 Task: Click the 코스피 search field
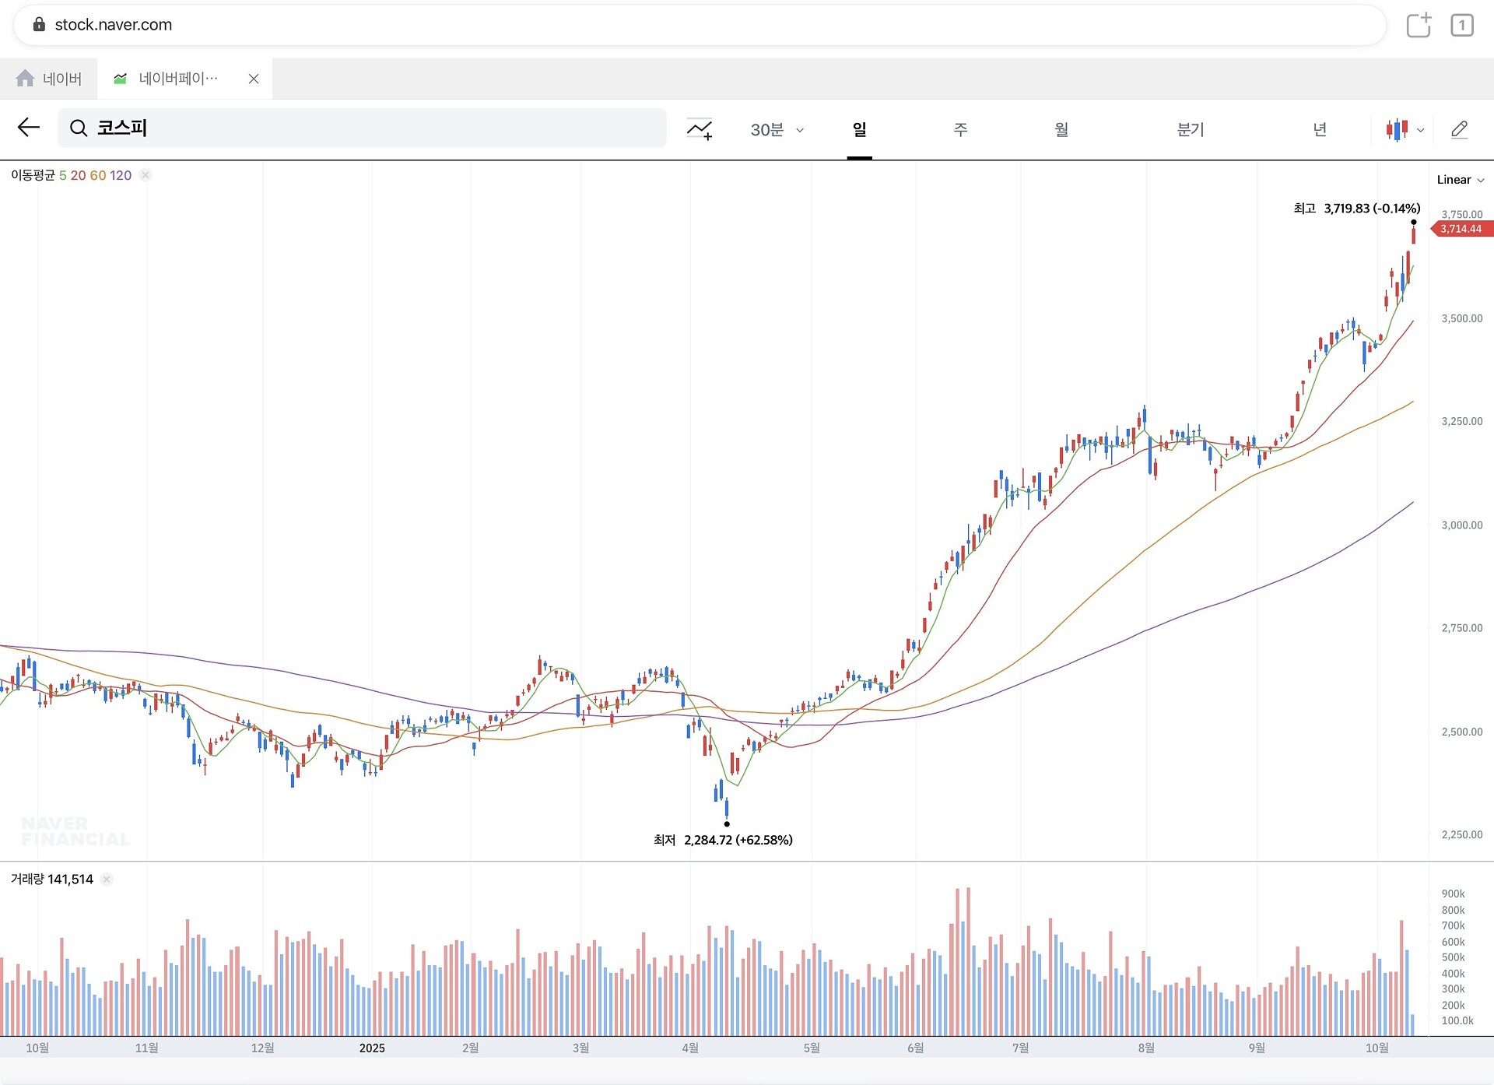[373, 128]
